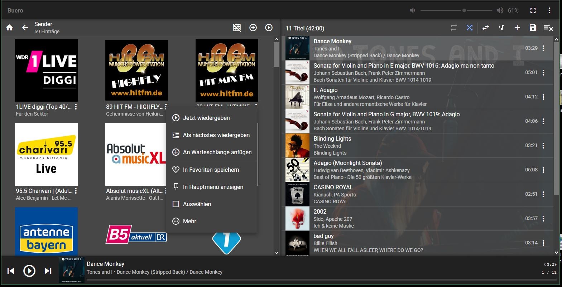
Task: Clear the play queue
Action: click(x=549, y=28)
